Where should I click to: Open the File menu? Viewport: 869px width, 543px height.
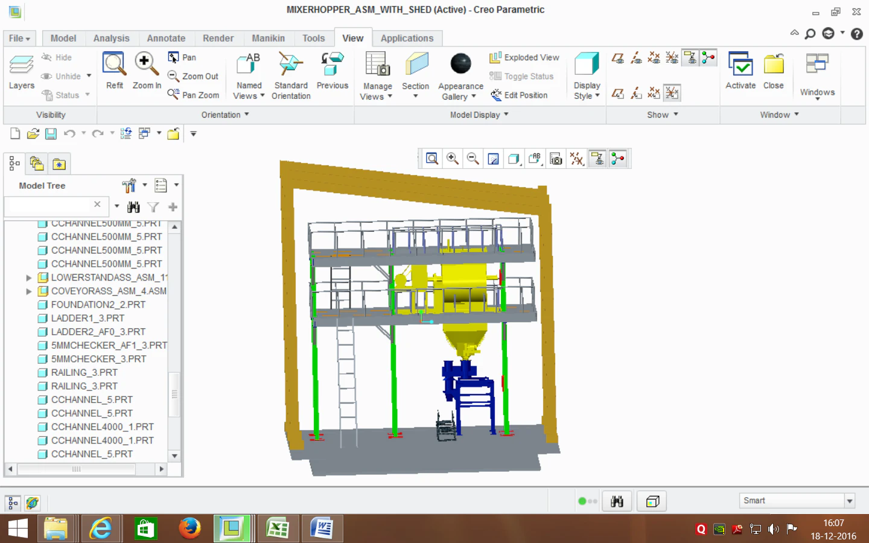click(x=19, y=38)
